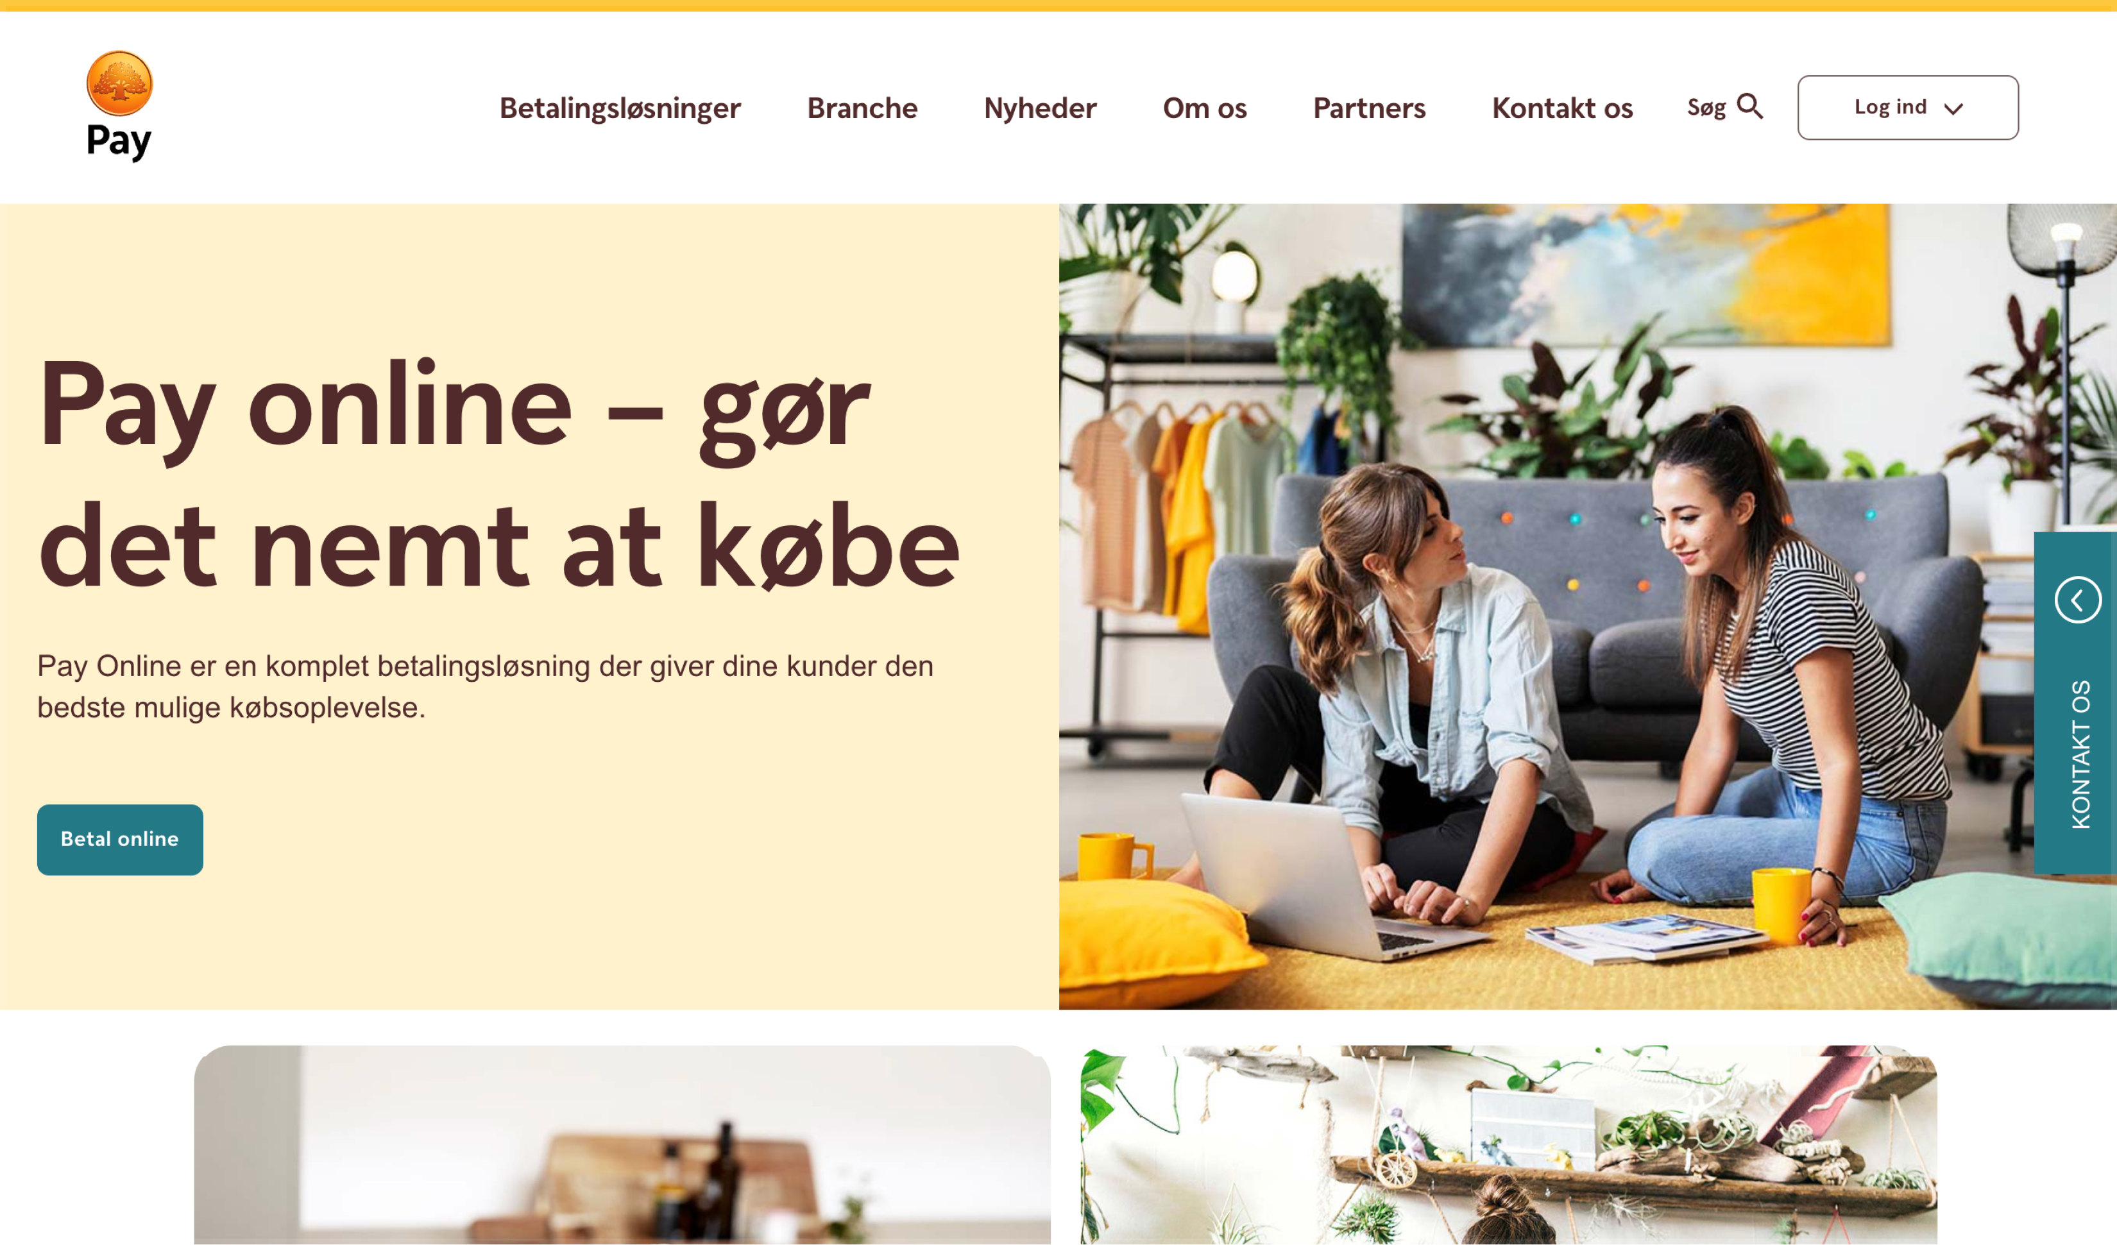Click the Pay online hero headline
Image resolution: width=2117 pixels, height=1245 pixels.
point(499,475)
